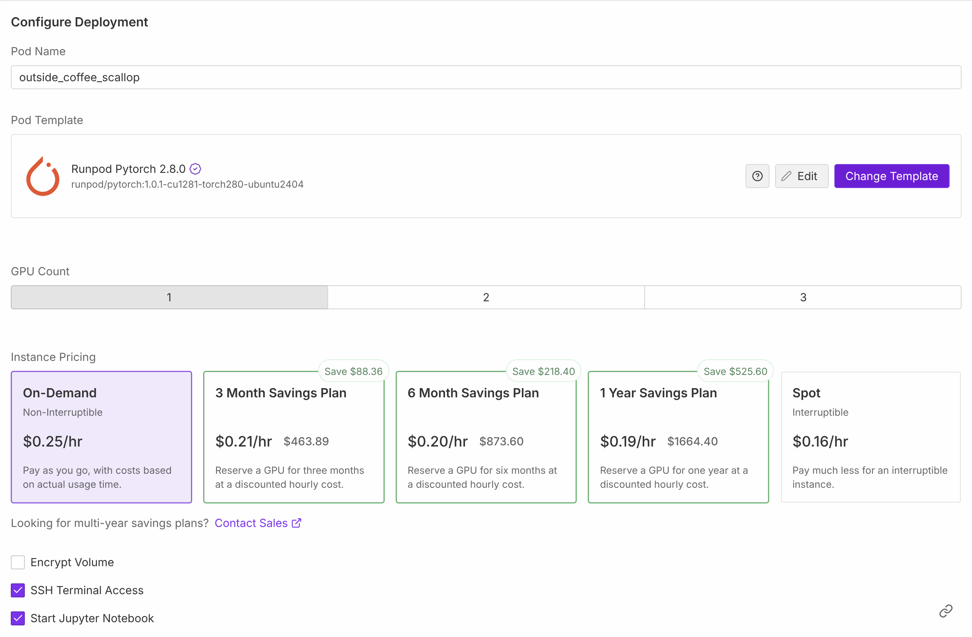Image resolution: width=972 pixels, height=637 pixels.
Task: Click the copy link chain icon
Action: point(946,611)
